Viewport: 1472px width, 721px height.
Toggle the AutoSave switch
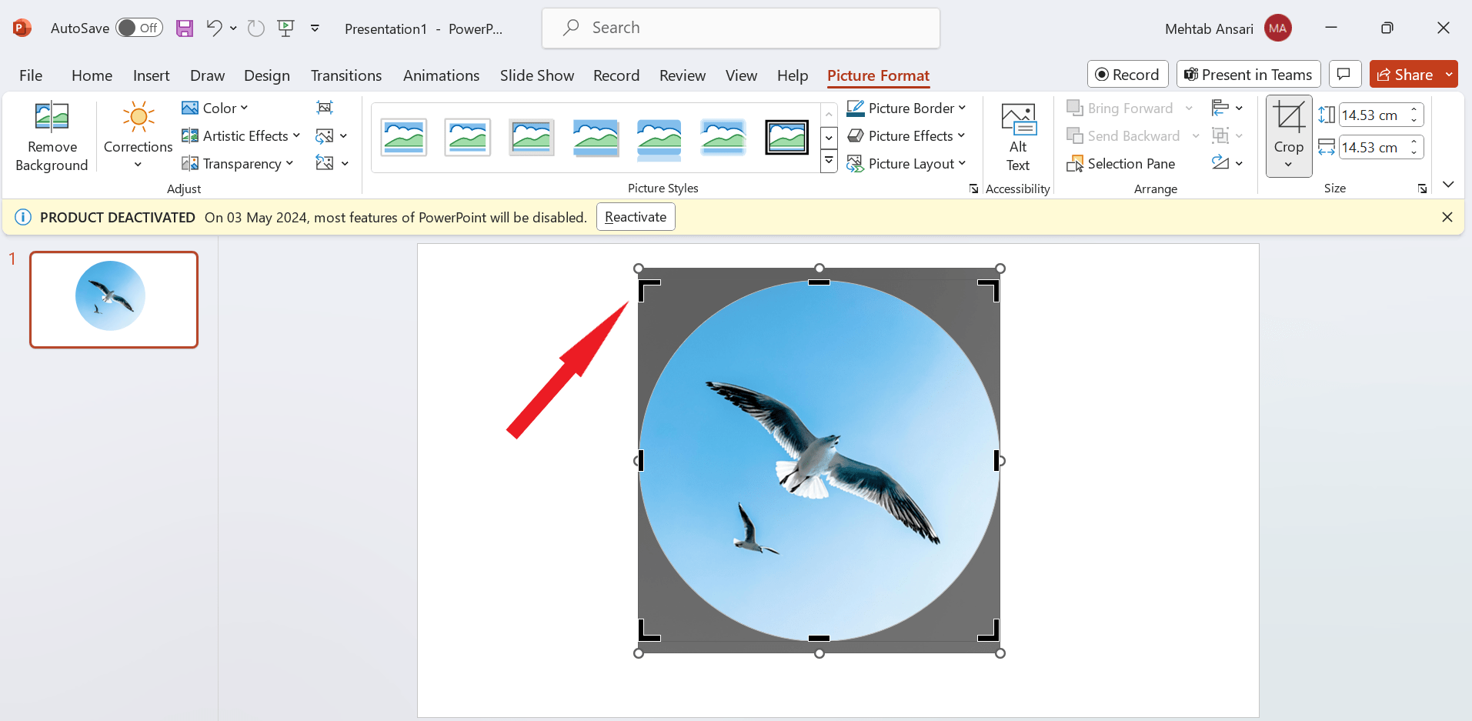(139, 28)
